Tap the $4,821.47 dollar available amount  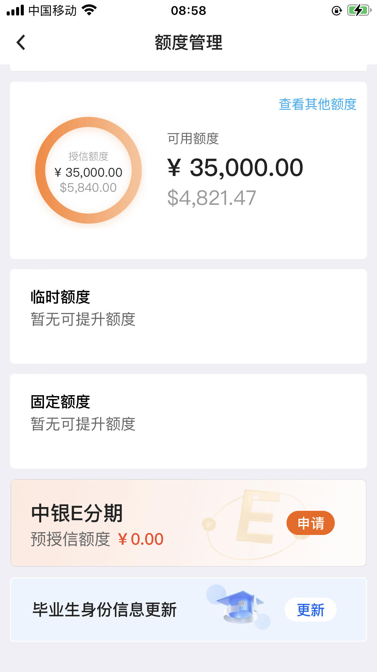(212, 197)
